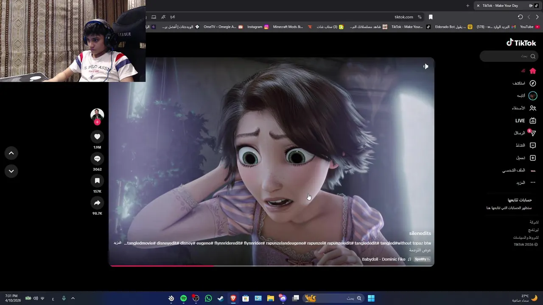This screenshot has width=543, height=305.
Task: Focus the TikTok search field
Action: point(508,56)
